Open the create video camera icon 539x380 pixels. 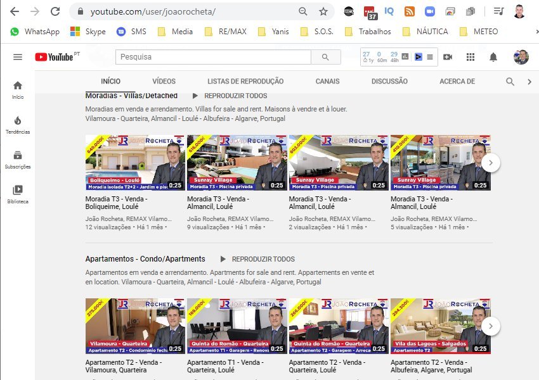(448, 57)
